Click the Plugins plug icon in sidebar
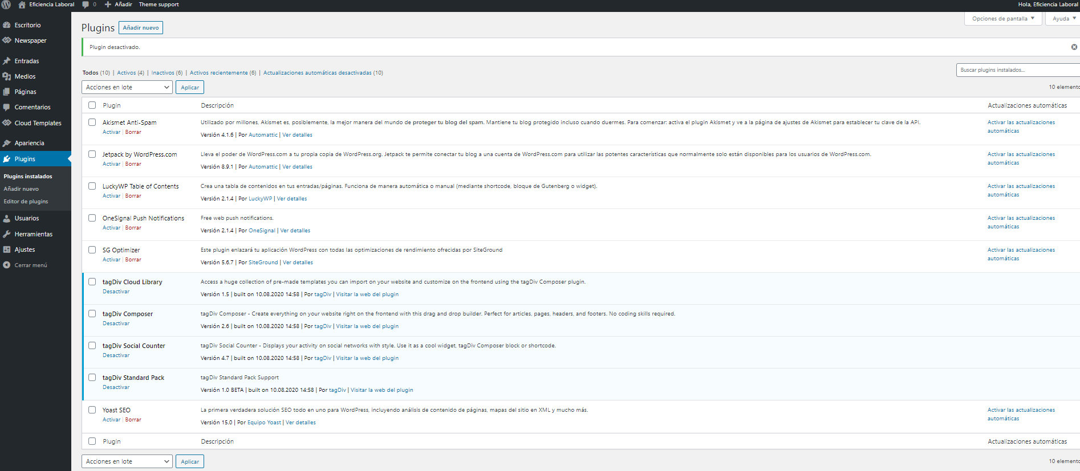The height and width of the screenshot is (471, 1080). pos(7,159)
